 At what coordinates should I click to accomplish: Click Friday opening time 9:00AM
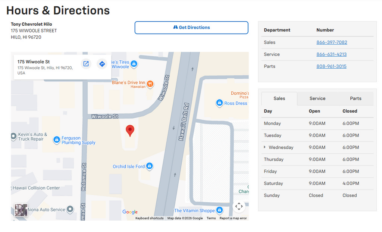(317, 171)
